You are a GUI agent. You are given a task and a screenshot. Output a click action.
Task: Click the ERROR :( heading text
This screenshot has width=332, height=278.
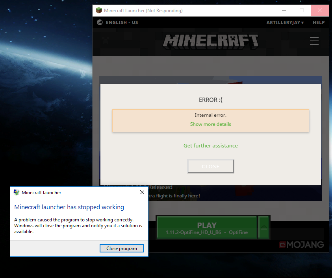(211, 100)
